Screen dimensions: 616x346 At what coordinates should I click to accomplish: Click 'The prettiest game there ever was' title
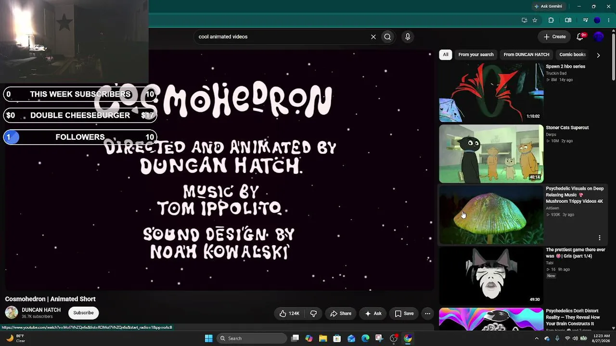coord(576,253)
